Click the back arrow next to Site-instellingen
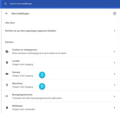The height and width of the screenshot is (113, 120). [x=7, y=13]
